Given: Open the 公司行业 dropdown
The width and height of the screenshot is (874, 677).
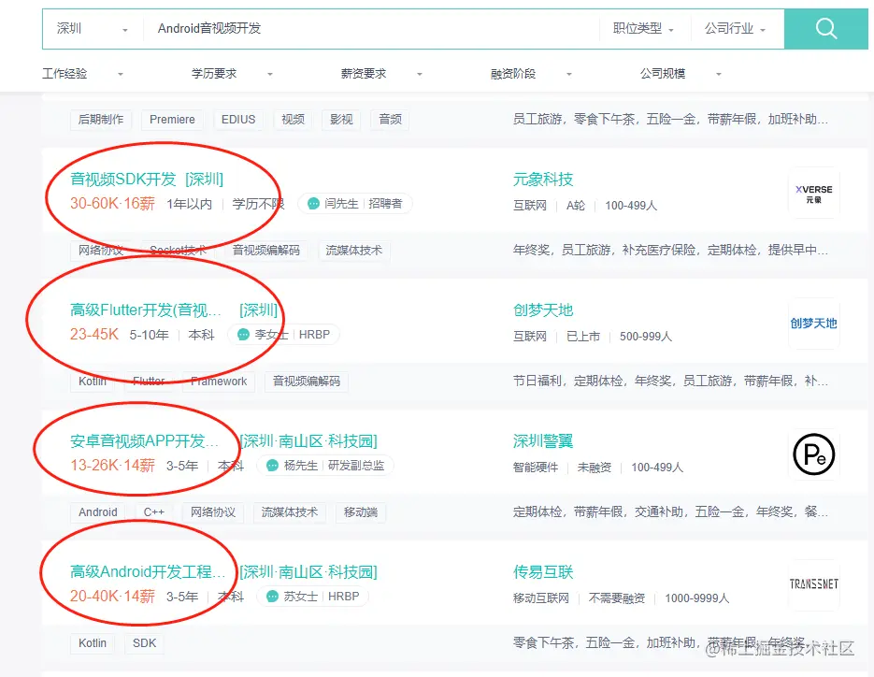Looking at the screenshot, I should 731,29.
